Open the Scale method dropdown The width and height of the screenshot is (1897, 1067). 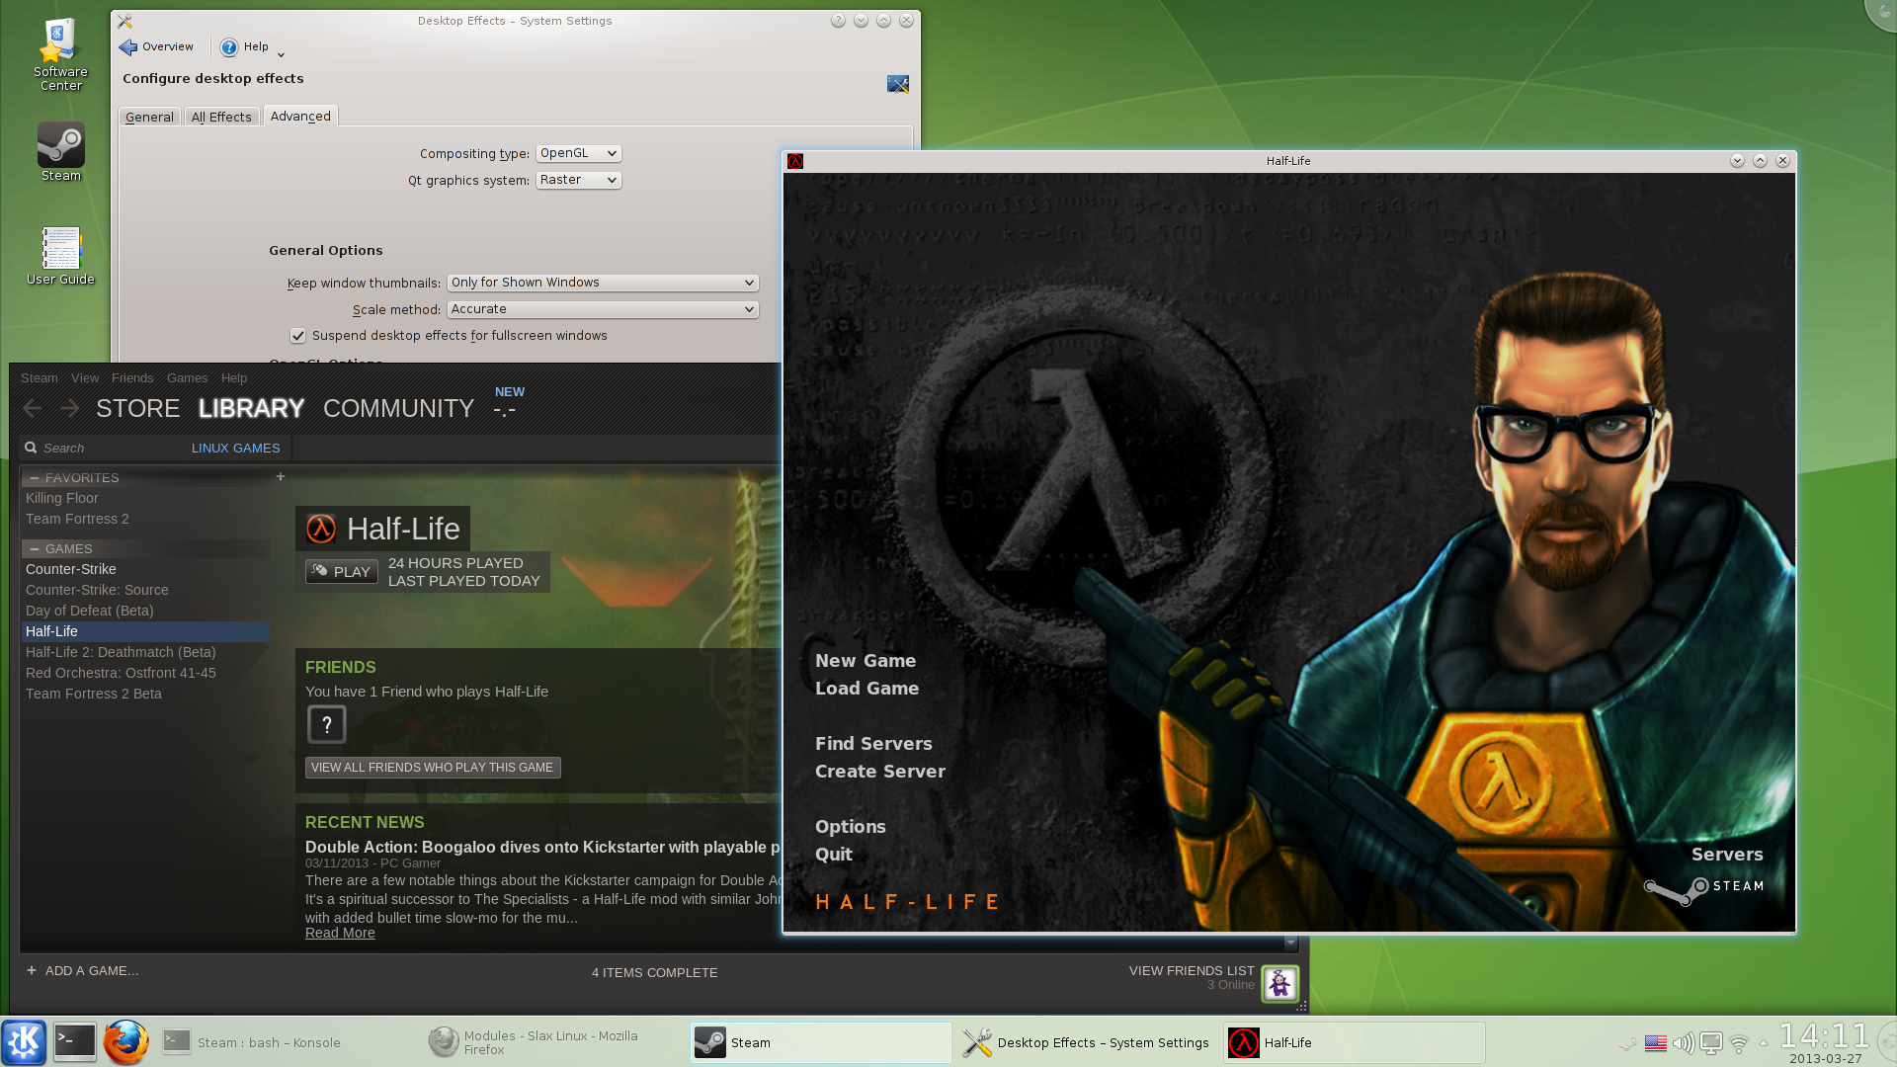603,309
